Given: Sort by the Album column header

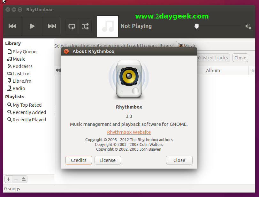Looking at the screenshot, I should 226,71.
